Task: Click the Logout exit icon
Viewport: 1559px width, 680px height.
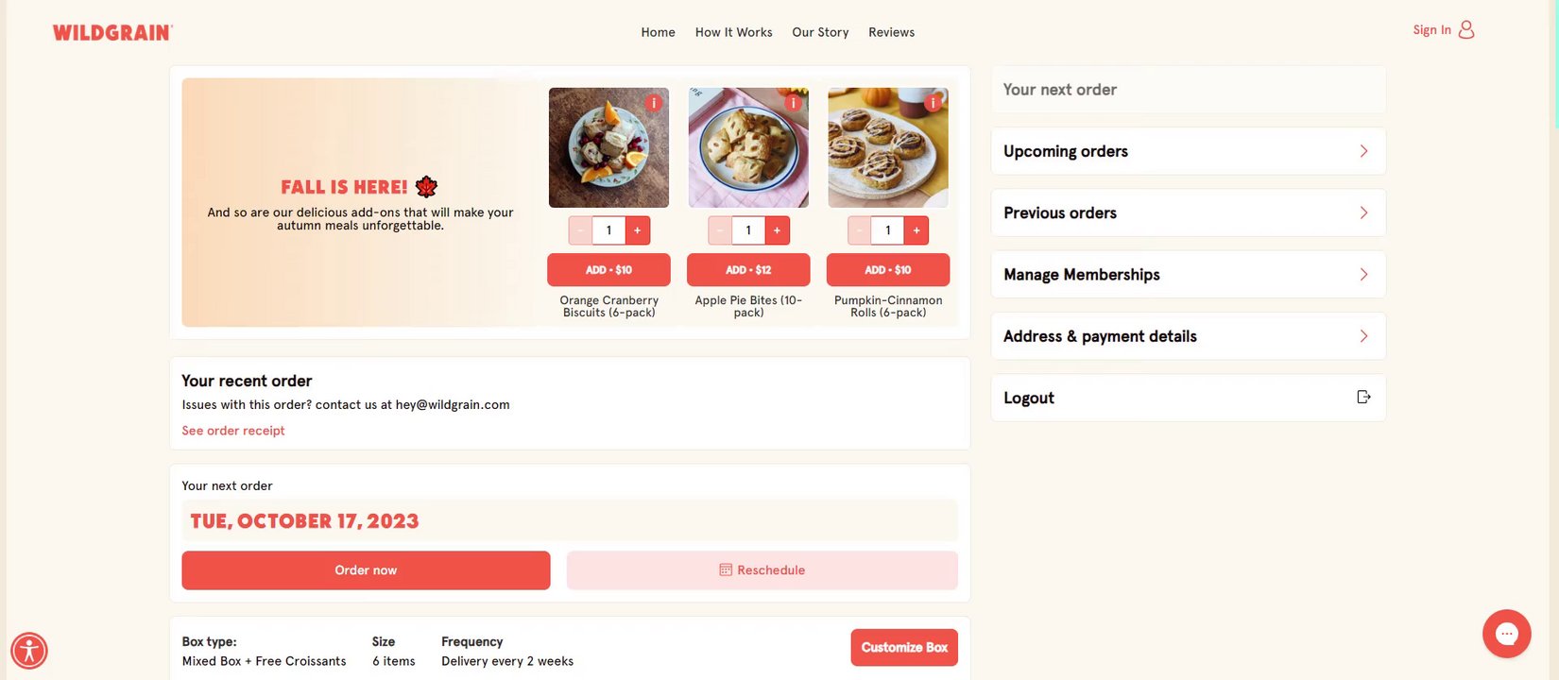Action: (x=1363, y=398)
